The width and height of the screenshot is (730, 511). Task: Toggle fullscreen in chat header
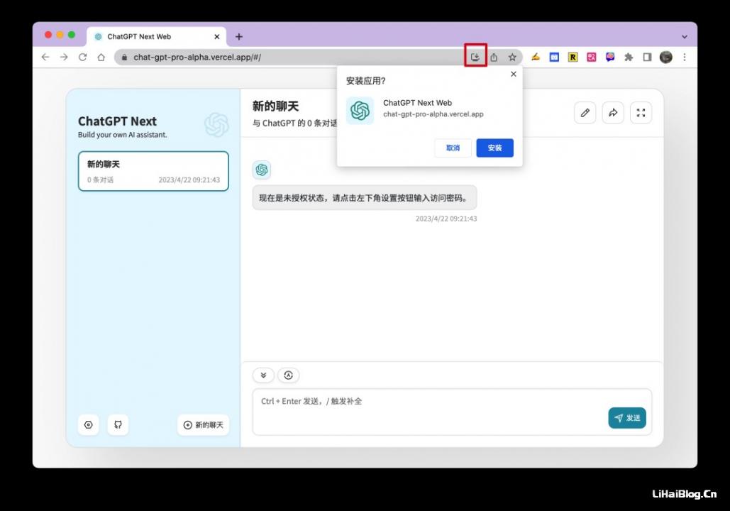(641, 113)
